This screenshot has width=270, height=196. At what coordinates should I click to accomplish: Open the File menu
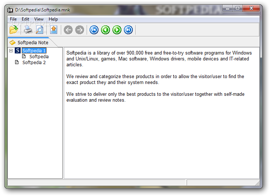pos(13,19)
